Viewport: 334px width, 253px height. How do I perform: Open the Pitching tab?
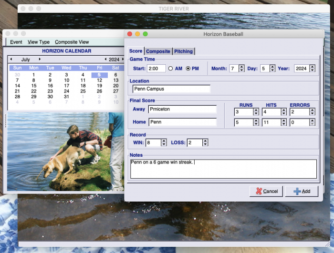(184, 51)
